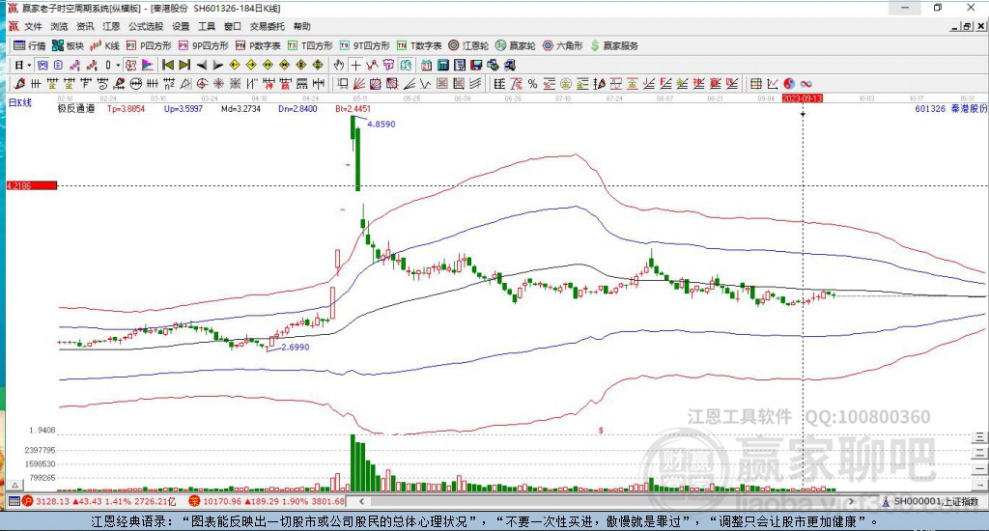
Task: Click the up triangle at volume panel corner
Action: click(x=15, y=485)
